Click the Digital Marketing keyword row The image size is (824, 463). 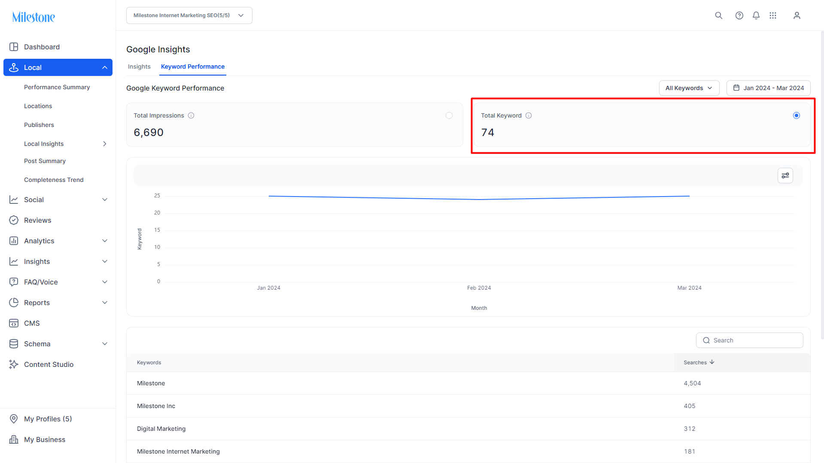468,429
